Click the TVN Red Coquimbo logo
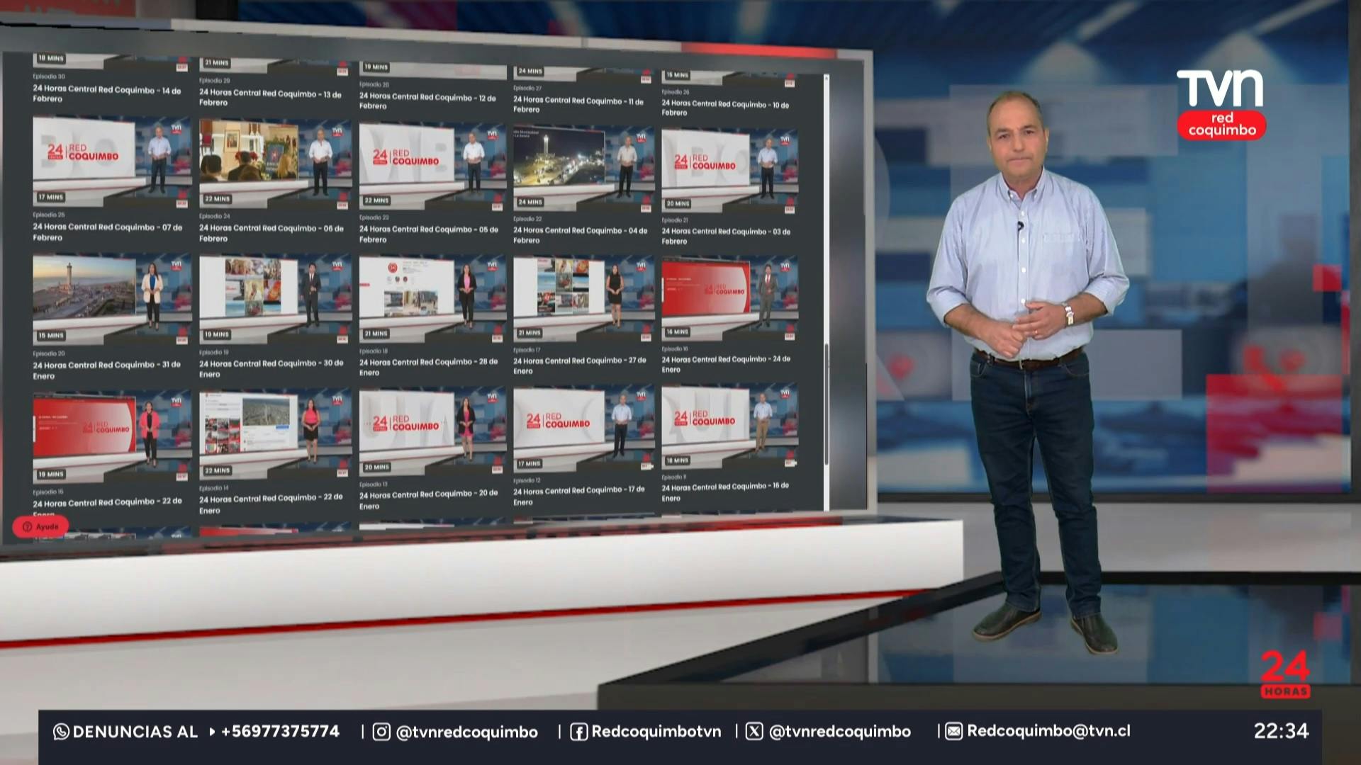Screen dimensions: 1361x765 [1221, 104]
